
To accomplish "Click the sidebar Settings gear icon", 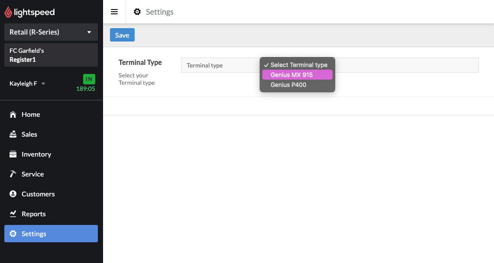I will point(13,234).
